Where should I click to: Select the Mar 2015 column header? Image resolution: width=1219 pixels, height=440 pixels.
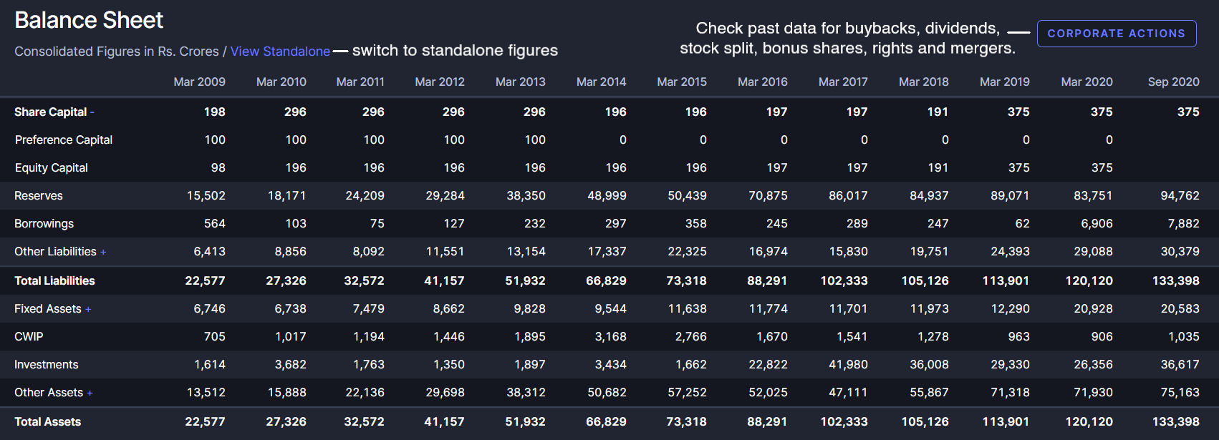[x=682, y=82]
